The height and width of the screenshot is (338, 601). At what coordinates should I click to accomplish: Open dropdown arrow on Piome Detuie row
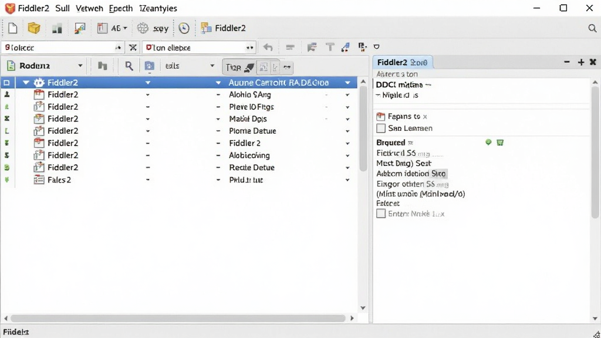point(347,131)
